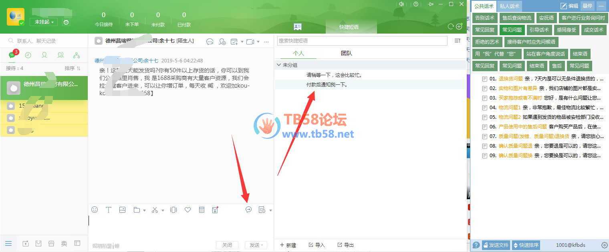Viewport: 609px width, 252px height.
Task: Click the window shake icon
Action: coord(173,210)
